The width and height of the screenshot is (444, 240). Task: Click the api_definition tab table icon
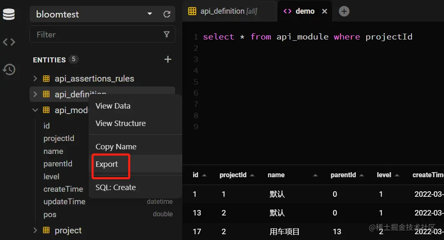click(x=192, y=11)
